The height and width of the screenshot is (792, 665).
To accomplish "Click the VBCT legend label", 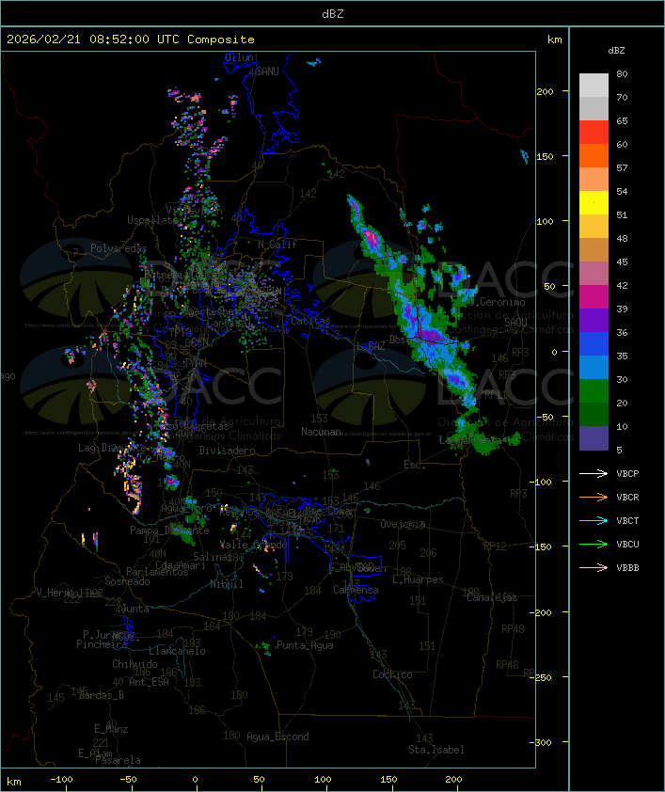I will 627,521.
